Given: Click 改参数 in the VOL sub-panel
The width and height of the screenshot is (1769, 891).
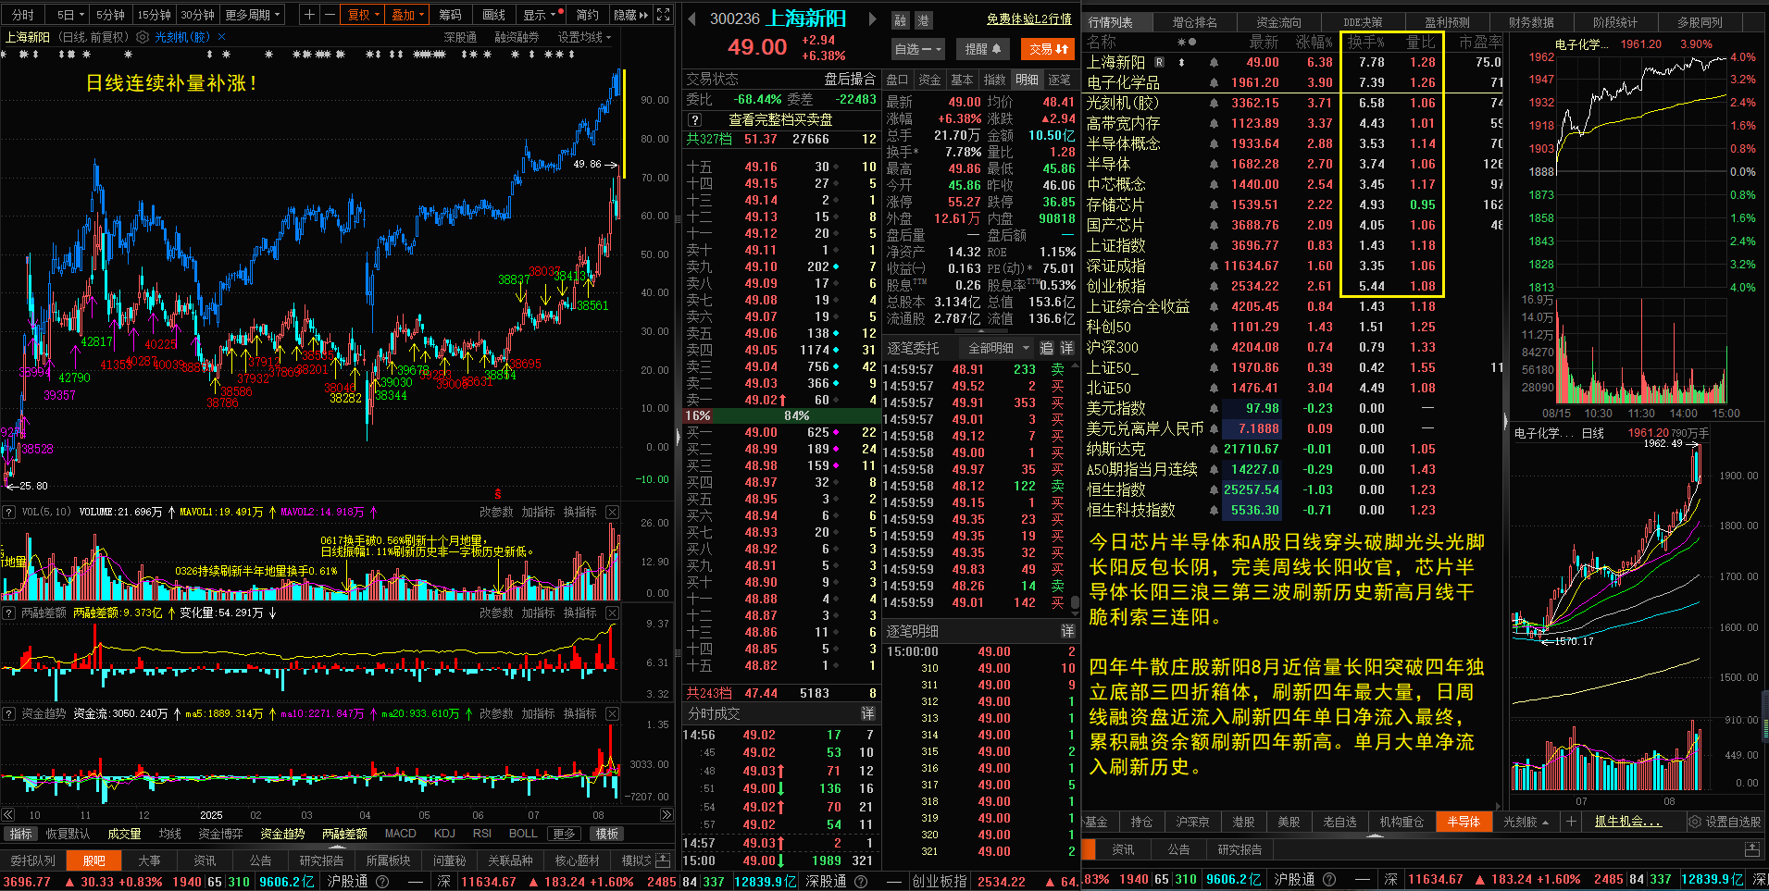Looking at the screenshot, I should [496, 512].
